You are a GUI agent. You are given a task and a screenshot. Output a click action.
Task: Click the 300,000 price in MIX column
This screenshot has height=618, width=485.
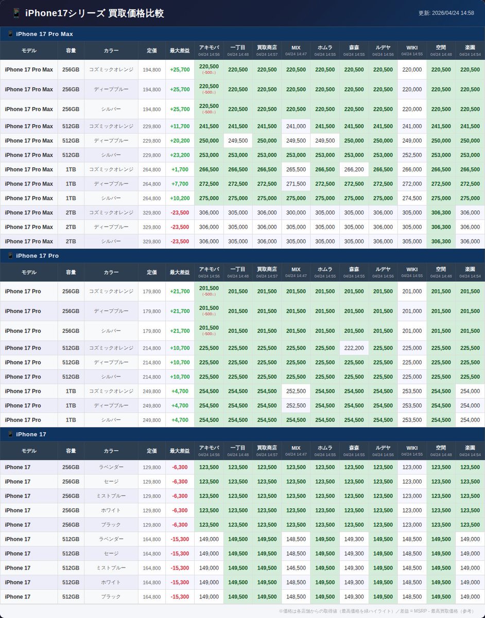(296, 213)
